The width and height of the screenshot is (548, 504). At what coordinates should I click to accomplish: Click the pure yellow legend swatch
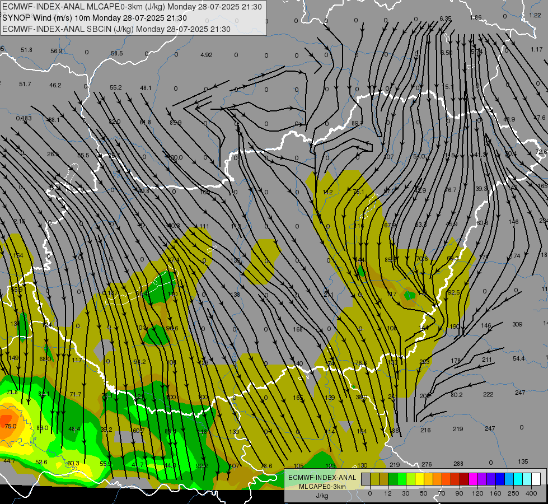pos(419,479)
